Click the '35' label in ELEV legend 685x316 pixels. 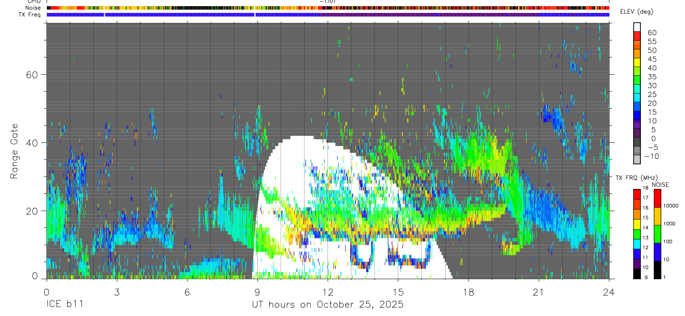tap(652, 77)
